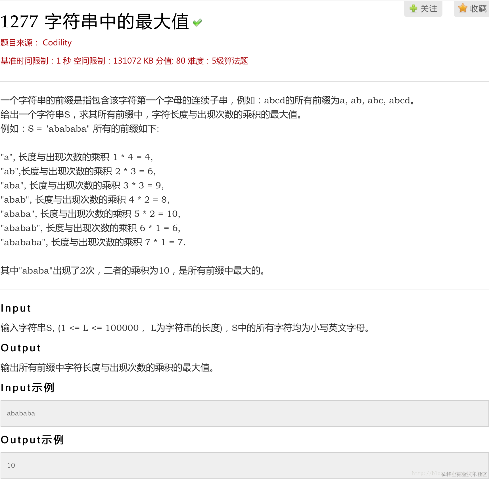Viewport: 489px width, 479px height.
Task: Click the example line S = "abababa"
Action: click(80, 129)
